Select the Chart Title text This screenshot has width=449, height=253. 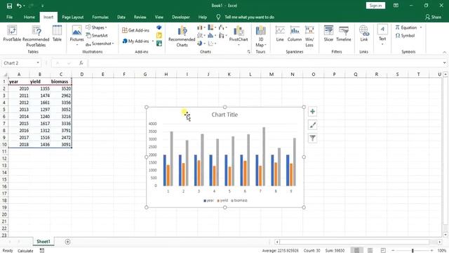tap(224, 115)
